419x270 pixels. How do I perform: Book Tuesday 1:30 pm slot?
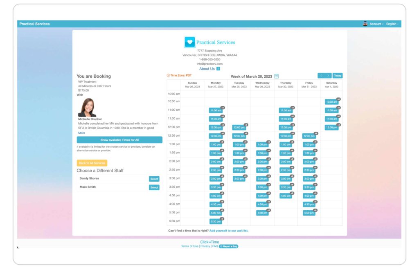(x=239, y=153)
